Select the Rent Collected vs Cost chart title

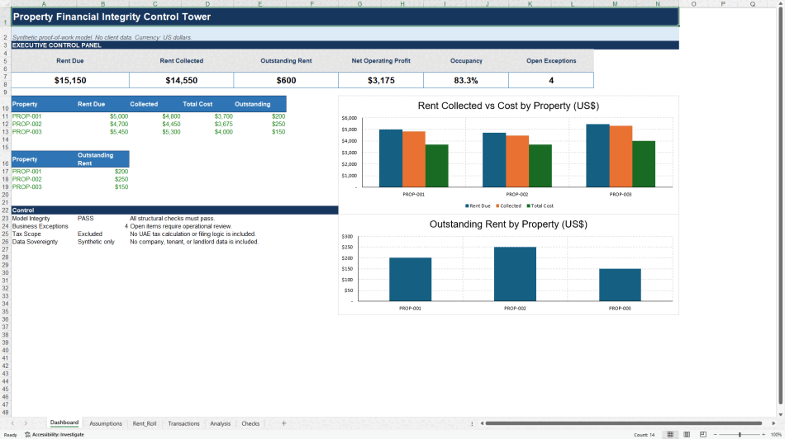click(508, 106)
